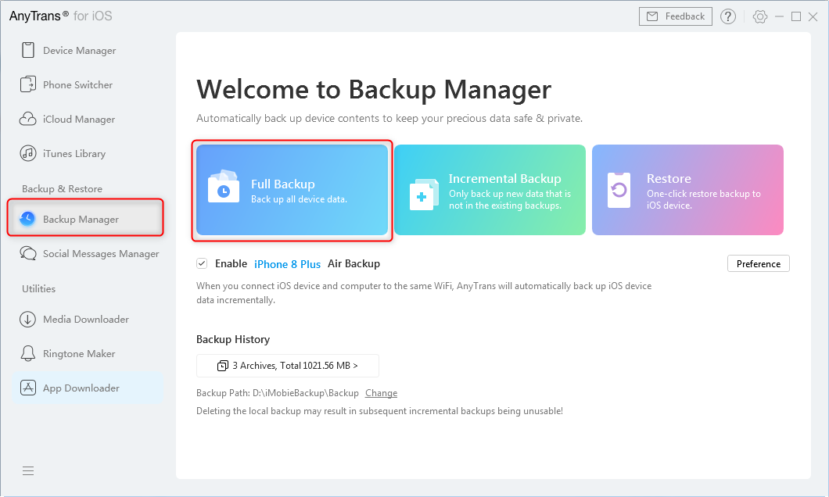Start a Full Backup

[x=292, y=190]
